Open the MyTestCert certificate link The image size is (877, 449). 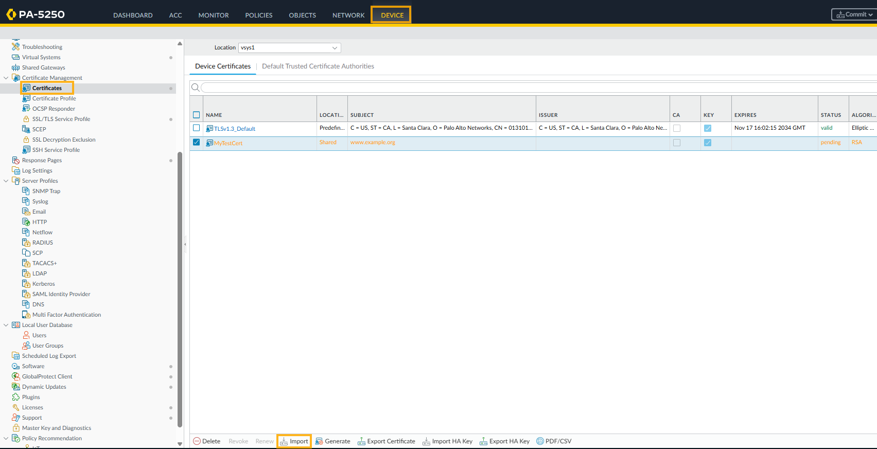[x=228, y=143]
